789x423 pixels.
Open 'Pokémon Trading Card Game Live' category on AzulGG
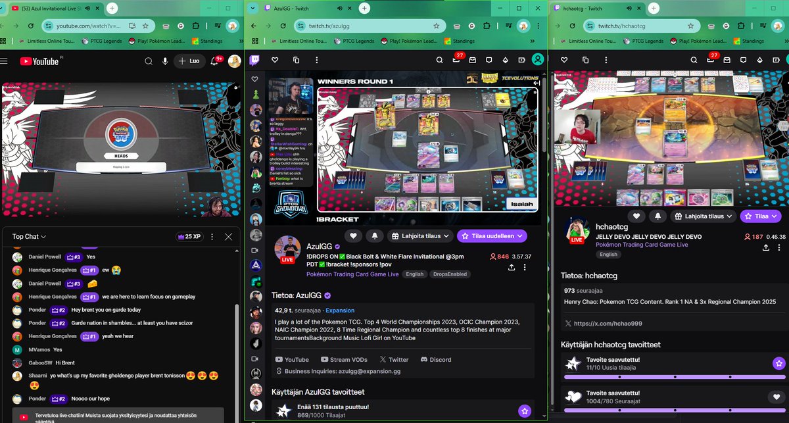tap(352, 274)
